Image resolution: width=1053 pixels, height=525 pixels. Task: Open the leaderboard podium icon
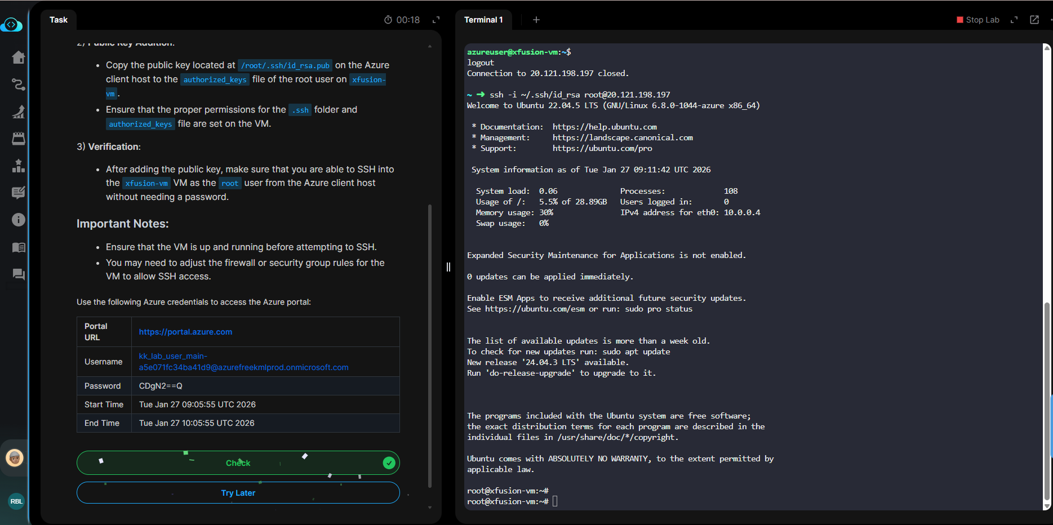pos(19,166)
